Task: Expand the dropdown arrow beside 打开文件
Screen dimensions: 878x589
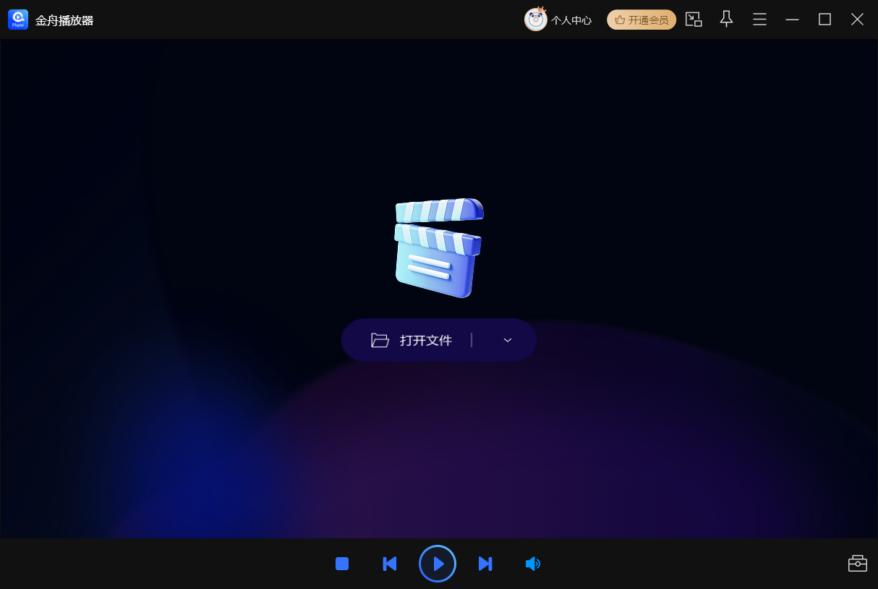Action: click(x=508, y=340)
